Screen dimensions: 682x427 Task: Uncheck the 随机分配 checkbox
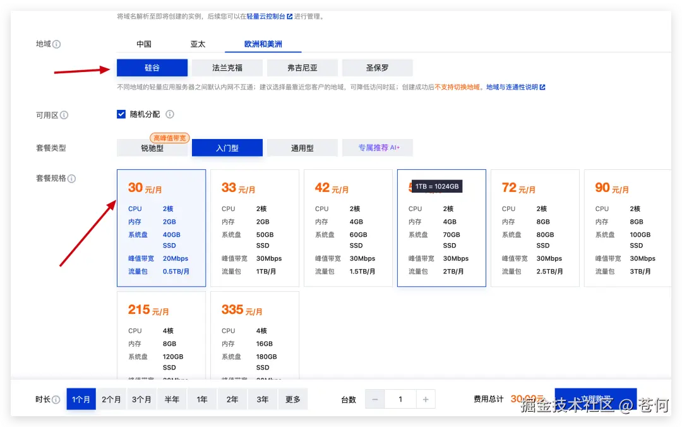point(121,115)
